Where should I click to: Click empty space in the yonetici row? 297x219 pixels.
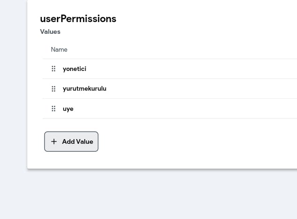tap(189, 69)
